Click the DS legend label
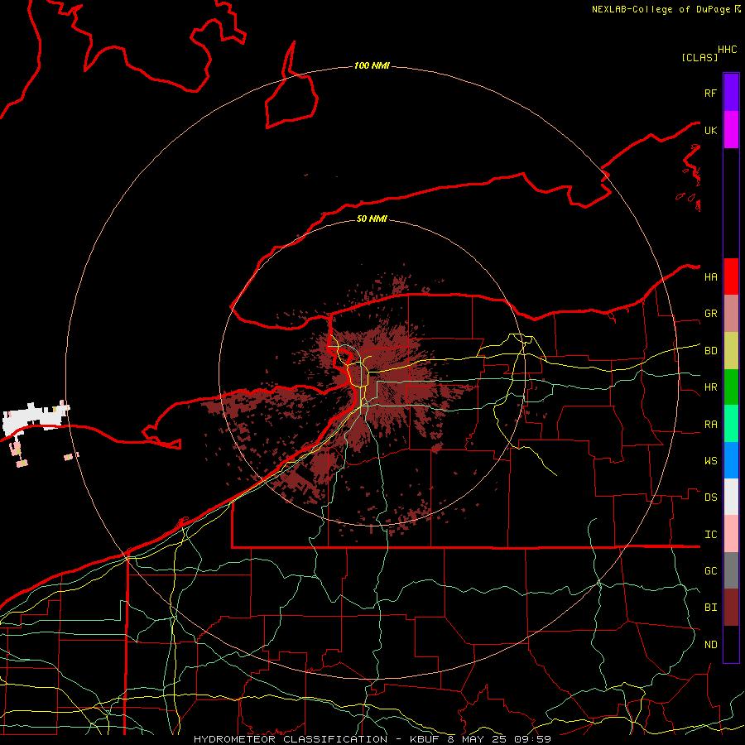Screen dimensions: 745x745 [710, 497]
